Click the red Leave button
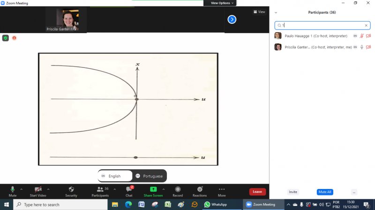 pyautogui.click(x=257, y=192)
